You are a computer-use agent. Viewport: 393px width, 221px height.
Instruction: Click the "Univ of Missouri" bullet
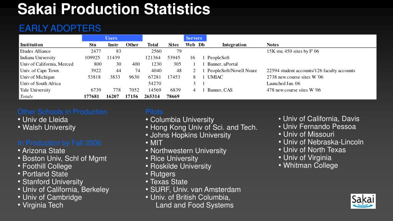[x=307, y=134]
